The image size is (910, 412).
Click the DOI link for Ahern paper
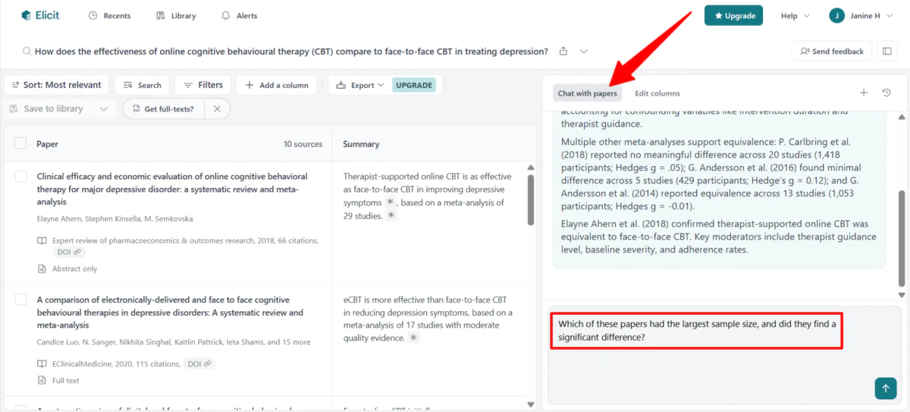coord(69,252)
